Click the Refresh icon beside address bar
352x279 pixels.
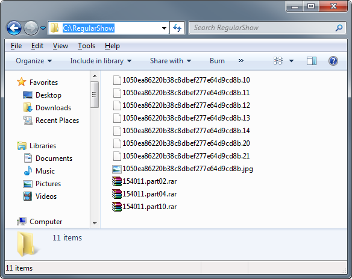point(177,28)
